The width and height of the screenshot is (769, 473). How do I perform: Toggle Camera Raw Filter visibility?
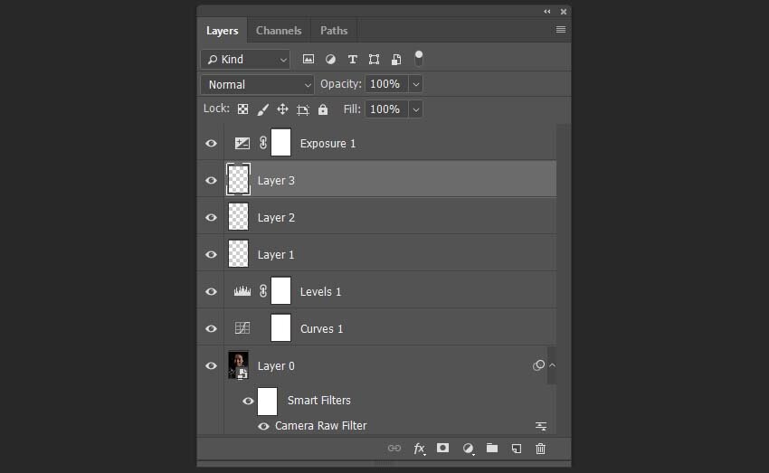pyautogui.click(x=263, y=427)
